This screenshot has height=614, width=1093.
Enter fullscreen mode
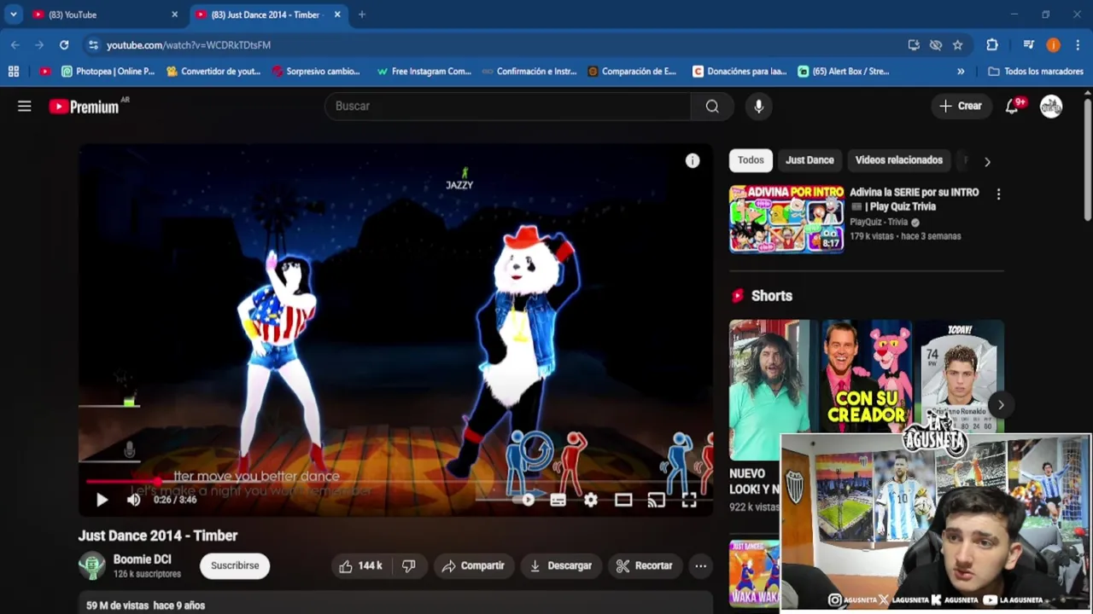coord(688,500)
